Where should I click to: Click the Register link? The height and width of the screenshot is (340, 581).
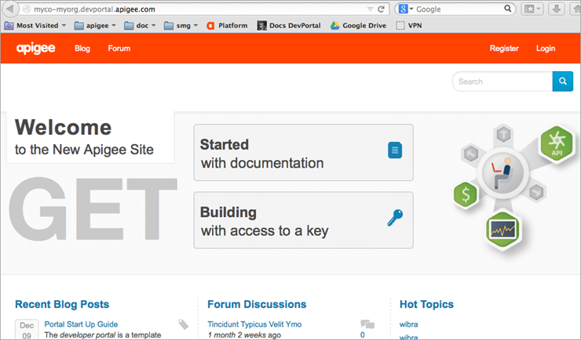[x=504, y=49]
